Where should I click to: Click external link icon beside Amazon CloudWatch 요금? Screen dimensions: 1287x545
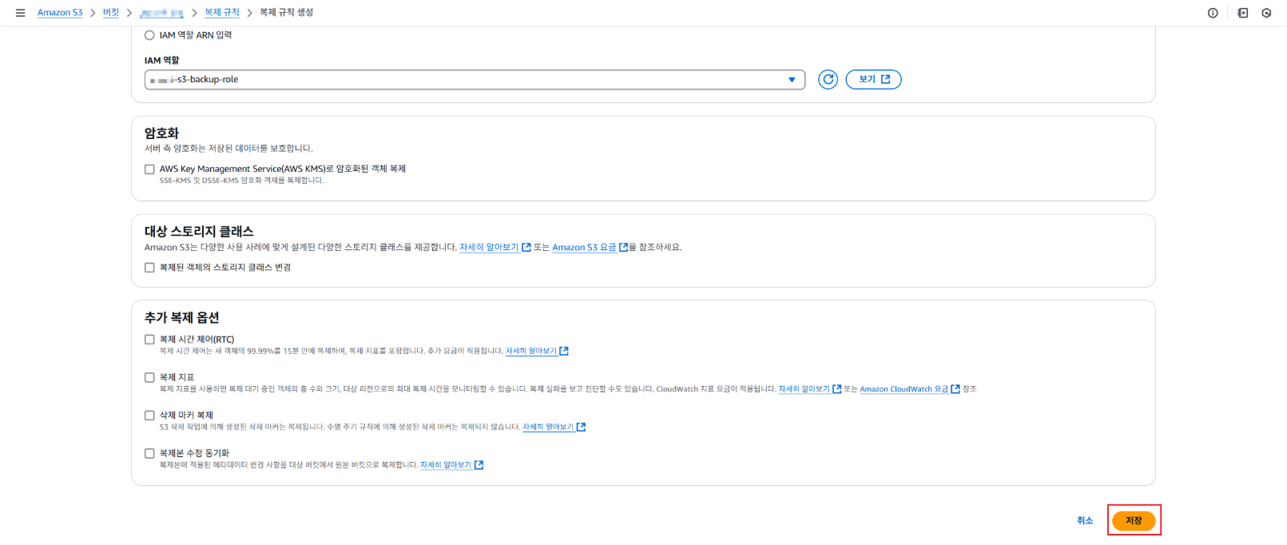coord(955,389)
